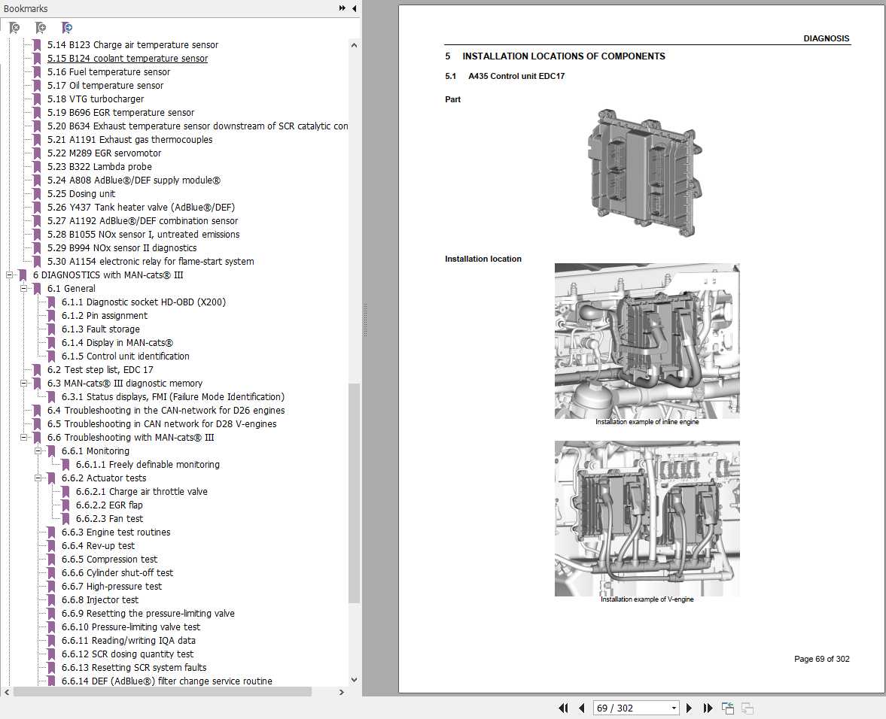Click the previous view icon beside last-page button

728,708
